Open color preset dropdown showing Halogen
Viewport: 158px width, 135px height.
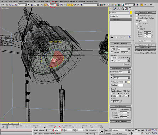click(x=122, y=78)
